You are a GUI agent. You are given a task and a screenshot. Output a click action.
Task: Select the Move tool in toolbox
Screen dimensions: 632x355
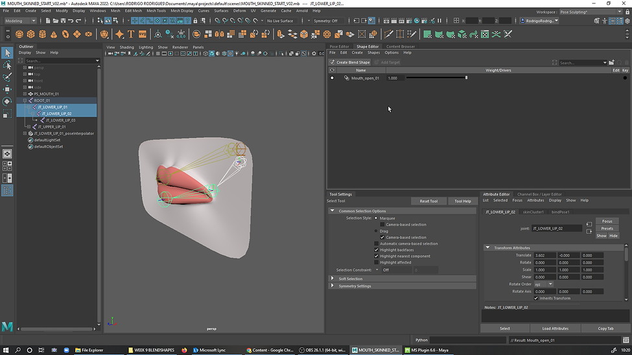[7, 89]
